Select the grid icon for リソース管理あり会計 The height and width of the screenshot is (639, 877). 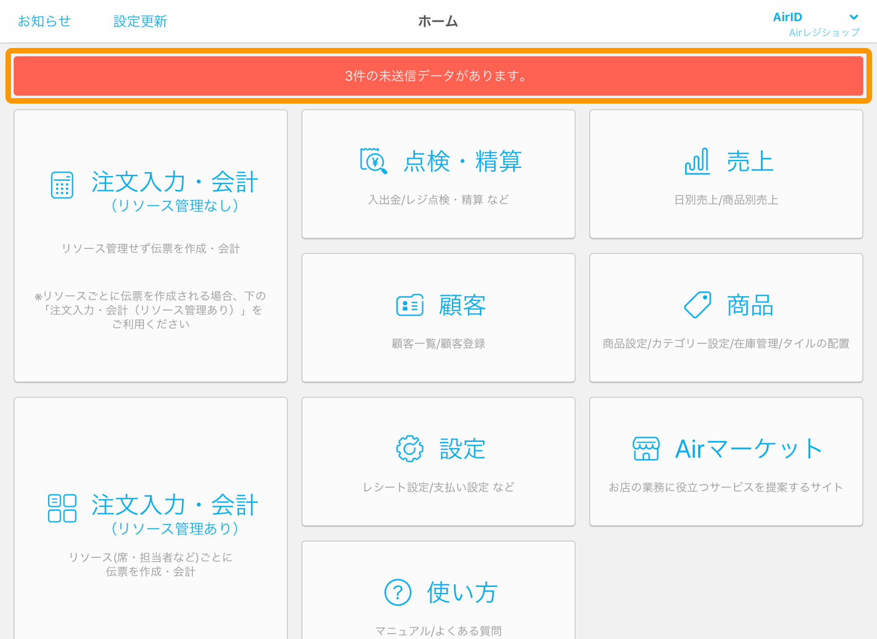(x=62, y=507)
